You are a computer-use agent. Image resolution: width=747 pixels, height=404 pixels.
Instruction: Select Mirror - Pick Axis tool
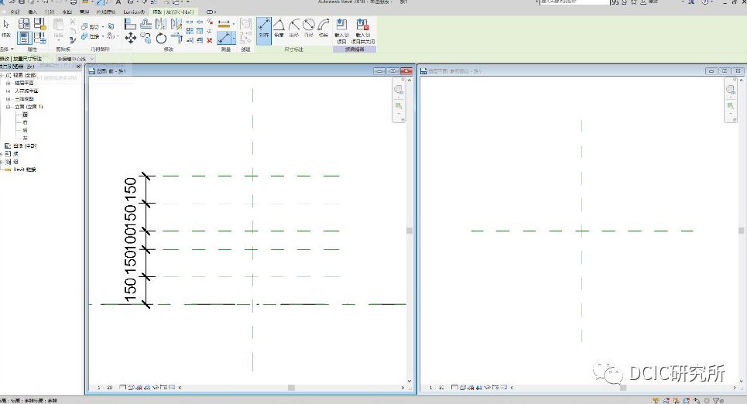[161, 24]
